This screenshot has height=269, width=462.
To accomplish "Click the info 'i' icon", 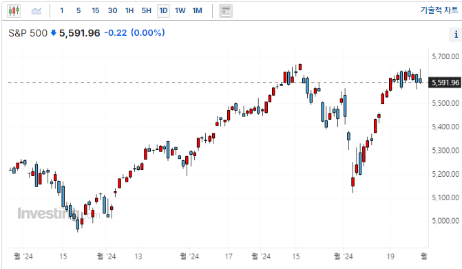I will tap(456, 34).
